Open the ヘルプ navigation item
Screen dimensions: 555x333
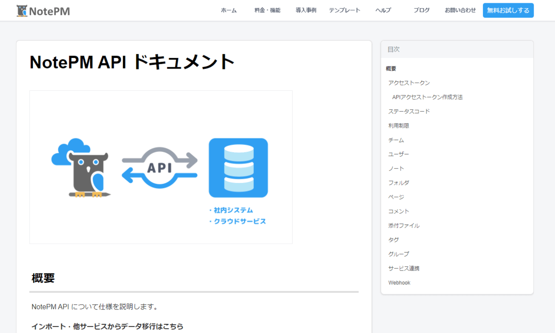(x=382, y=10)
